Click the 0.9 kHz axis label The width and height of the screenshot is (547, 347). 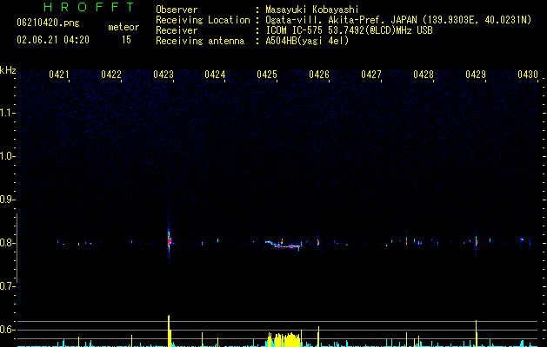(x=6, y=200)
